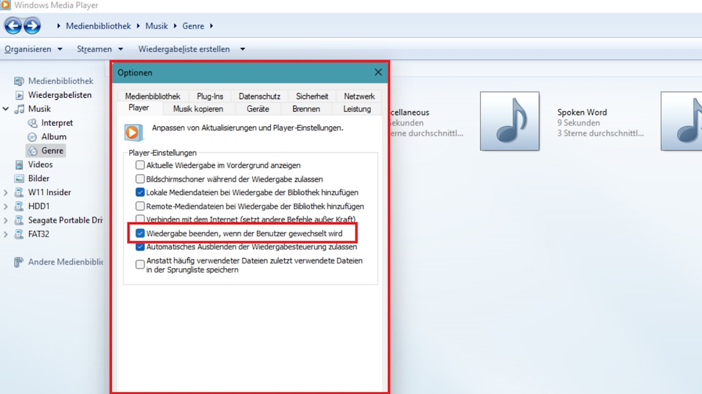Viewport: 702px width, 394px height.
Task: Select the Spoken Word genre thumbnail
Action: 509,121
